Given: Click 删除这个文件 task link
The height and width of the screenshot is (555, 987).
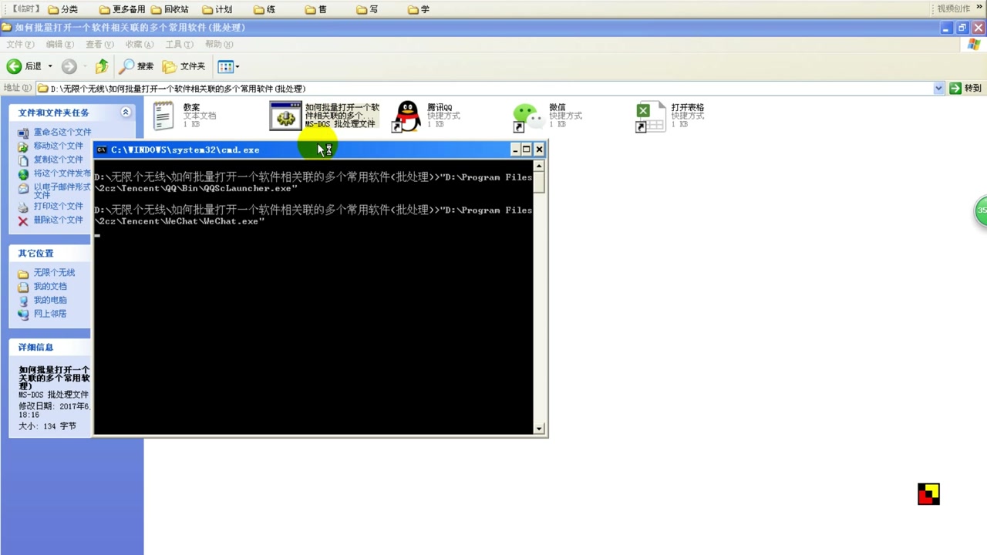Looking at the screenshot, I should (58, 220).
